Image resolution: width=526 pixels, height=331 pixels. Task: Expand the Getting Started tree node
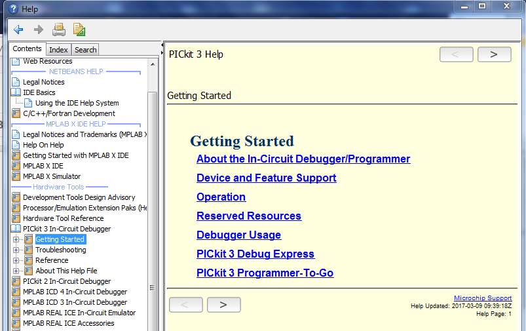pyautogui.click(x=16, y=239)
